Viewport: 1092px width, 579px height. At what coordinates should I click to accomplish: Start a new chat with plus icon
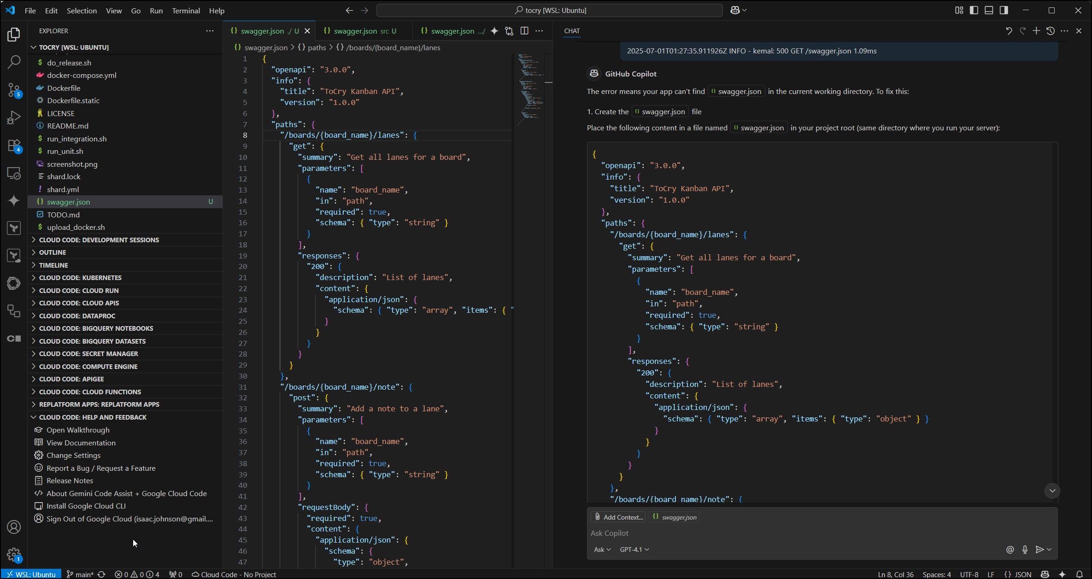(1036, 31)
